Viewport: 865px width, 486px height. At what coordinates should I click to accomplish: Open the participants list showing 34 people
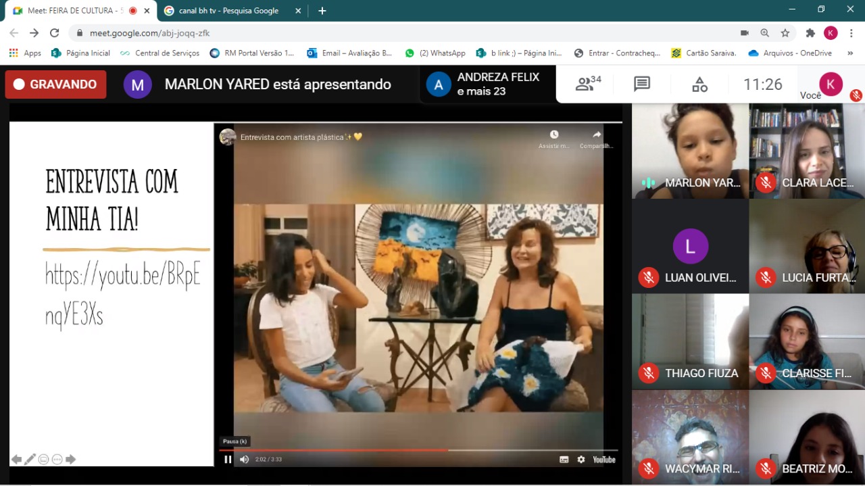click(x=588, y=84)
